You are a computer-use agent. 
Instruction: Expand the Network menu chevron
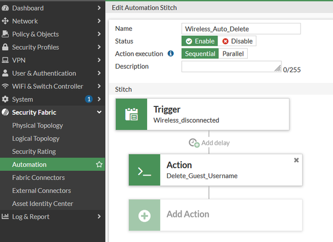tap(99, 21)
